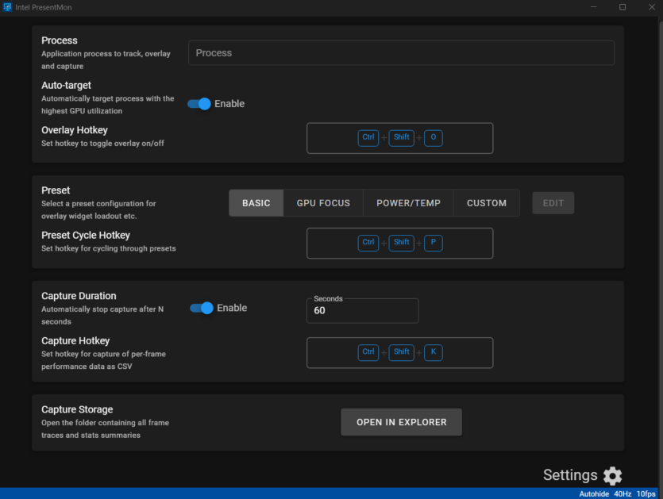This screenshot has width=663, height=499.
Task: Minimize the Intel PresentMon window
Action: pyautogui.click(x=594, y=7)
